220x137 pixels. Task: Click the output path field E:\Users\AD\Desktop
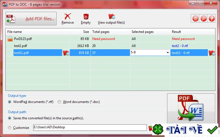[x=90, y=127]
